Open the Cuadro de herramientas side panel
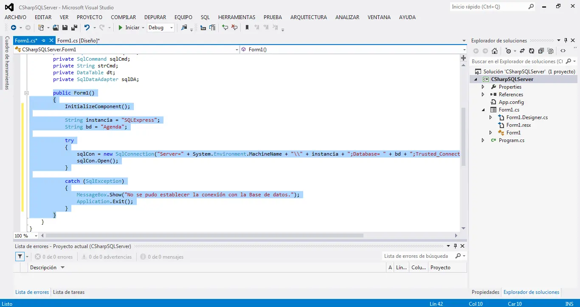580x307 pixels. click(7, 63)
